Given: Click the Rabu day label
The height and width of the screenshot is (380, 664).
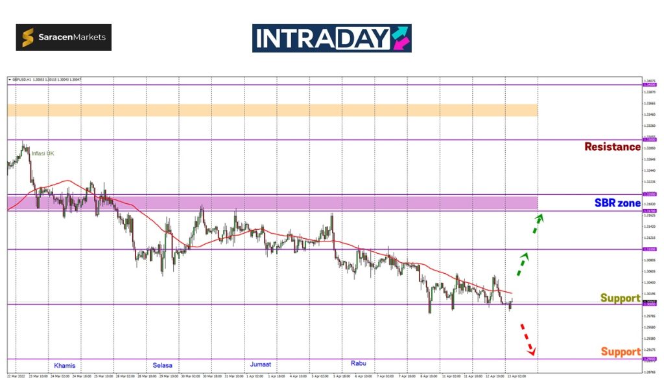Looking at the screenshot, I should pos(358,363).
